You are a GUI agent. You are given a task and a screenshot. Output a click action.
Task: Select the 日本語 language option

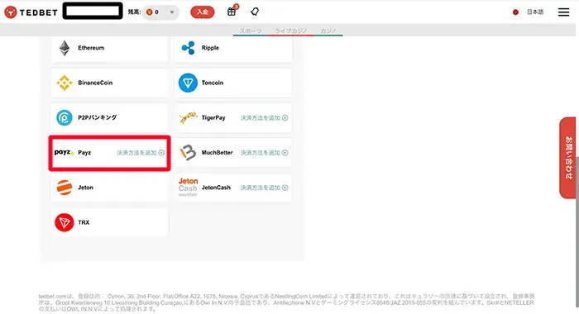click(535, 12)
